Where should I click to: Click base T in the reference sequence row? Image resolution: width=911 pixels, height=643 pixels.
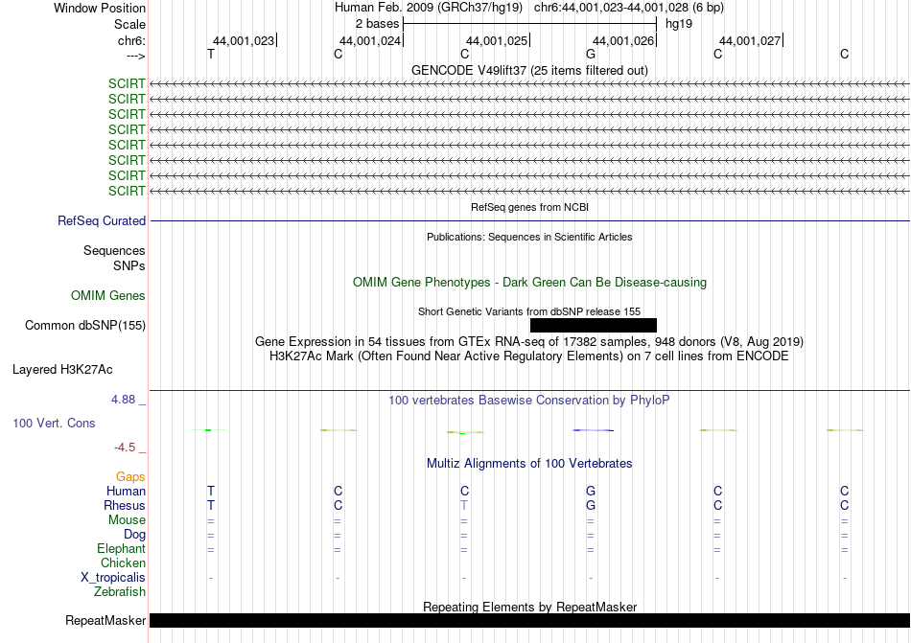click(x=211, y=54)
